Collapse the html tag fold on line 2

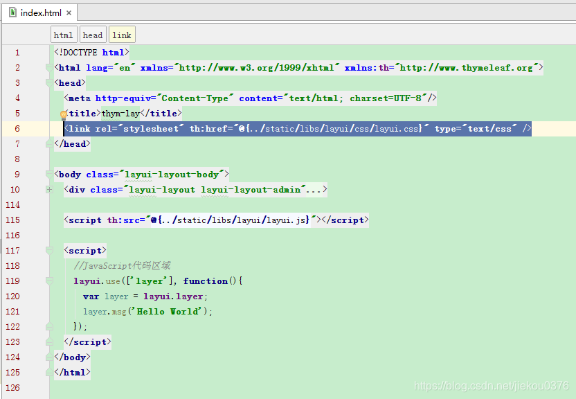tap(50, 68)
